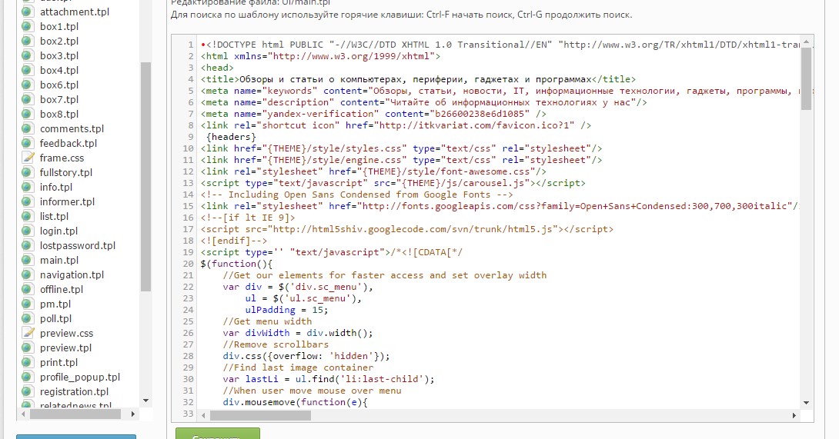The height and width of the screenshot is (439, 839).
Task: Click the file icon next to box1.tpl
Action: [27, 25]
